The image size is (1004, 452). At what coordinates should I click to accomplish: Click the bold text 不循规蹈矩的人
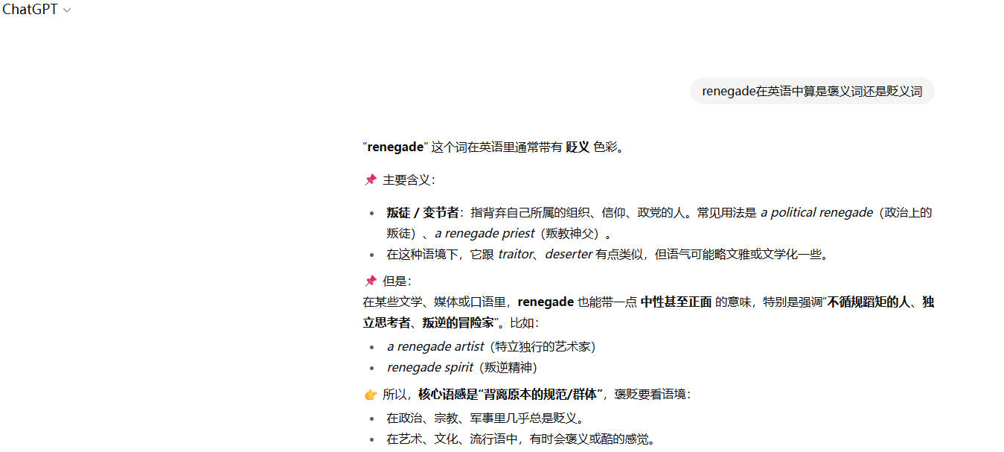pyautogui.click(x=869, y=302)
